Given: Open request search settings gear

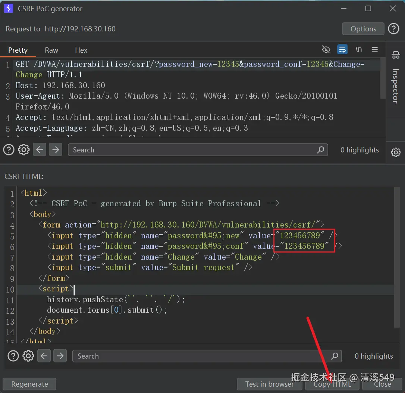Looking at the screenshot, I should click(x=24, y=149).
